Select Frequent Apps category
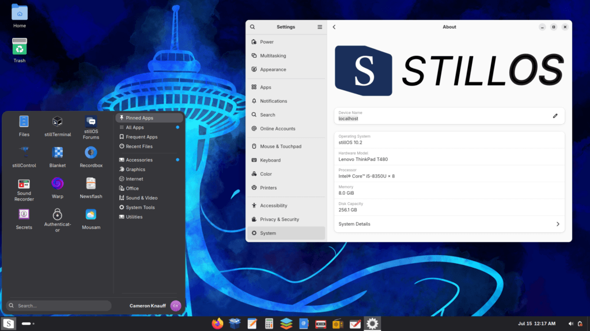590x331 pixels. point(149,137)
